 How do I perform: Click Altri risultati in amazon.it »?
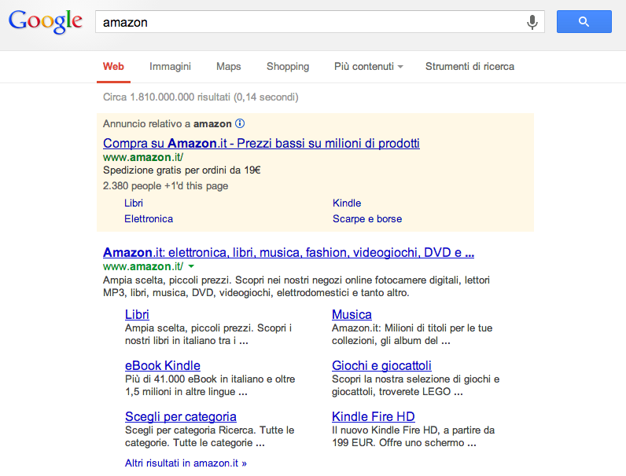pyautogui.click(x=186, y=463)
